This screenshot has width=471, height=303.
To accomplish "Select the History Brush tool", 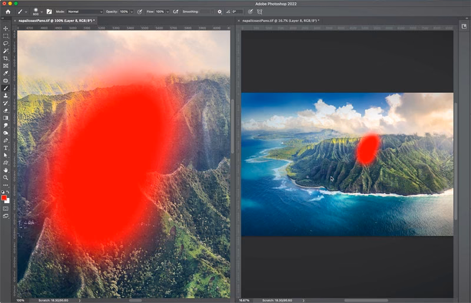I will point(5,103).
